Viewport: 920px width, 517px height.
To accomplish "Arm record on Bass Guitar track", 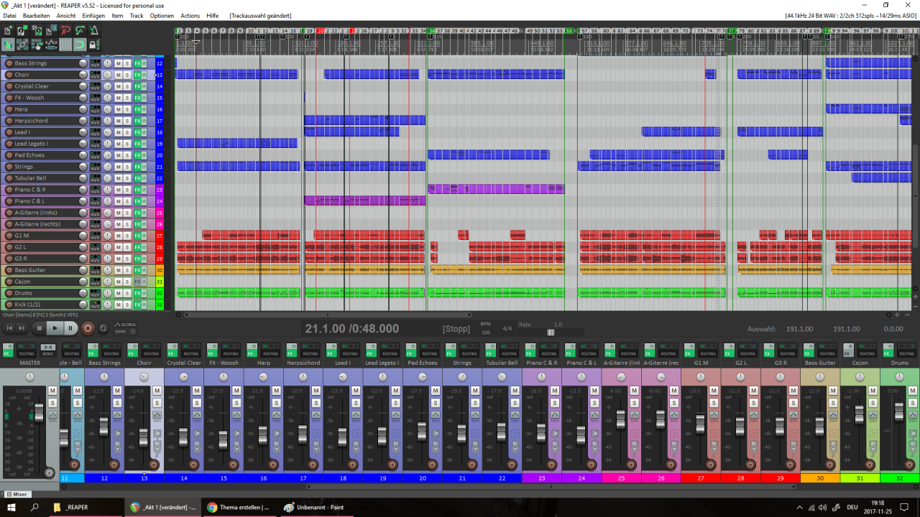I will pyautogui.click(x=9, y=270).
